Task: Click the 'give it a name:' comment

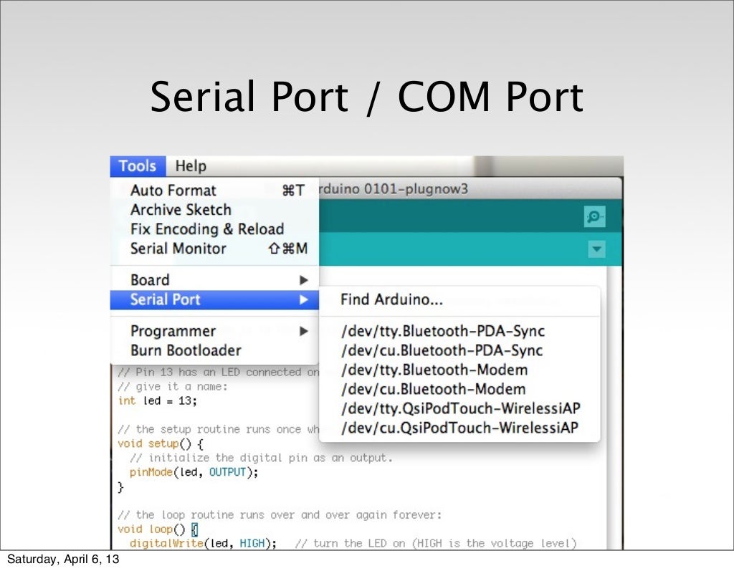Action: (172, 387)
